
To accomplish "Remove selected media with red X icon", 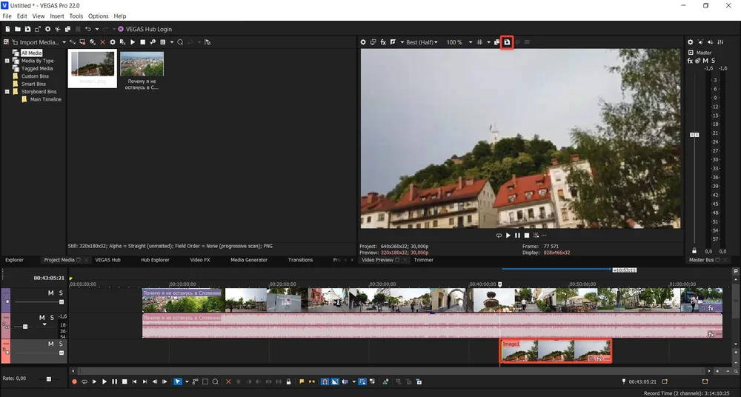I will click(102, 42).
